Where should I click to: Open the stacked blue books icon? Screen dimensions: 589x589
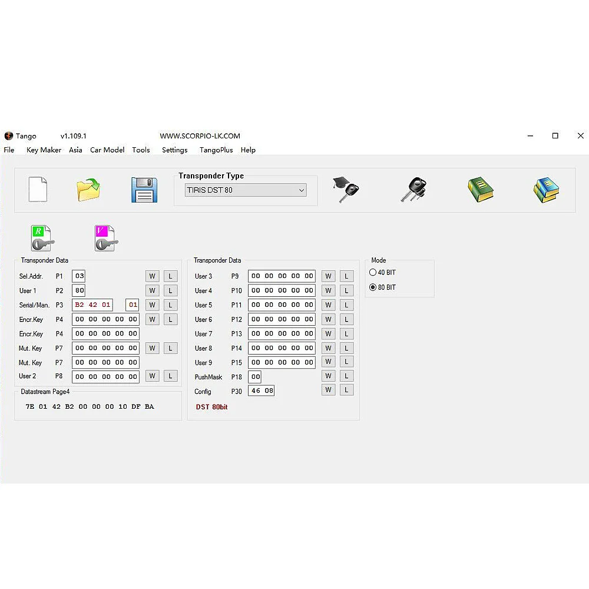click(546, 190)
